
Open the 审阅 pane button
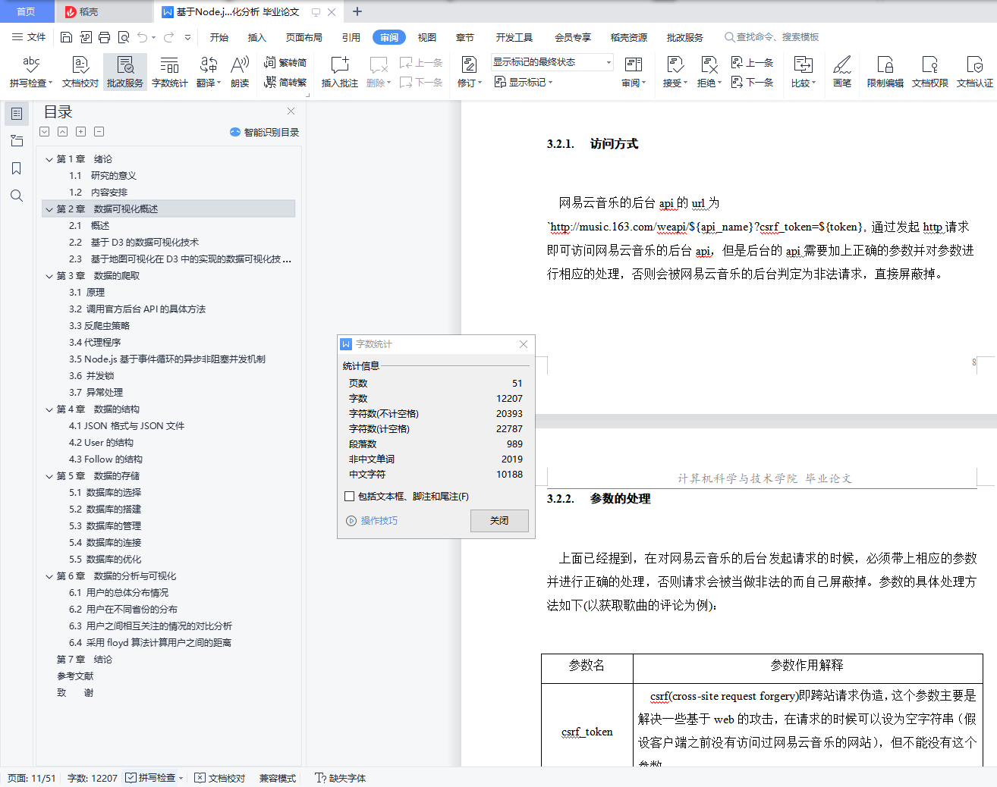(634, 71)
